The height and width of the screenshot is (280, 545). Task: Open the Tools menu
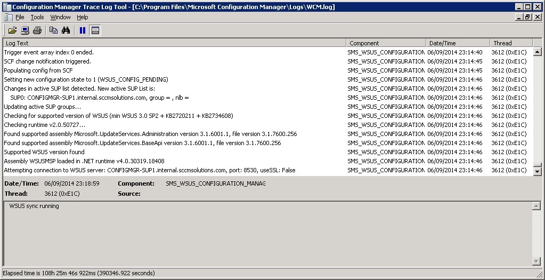tap(37, 17)
